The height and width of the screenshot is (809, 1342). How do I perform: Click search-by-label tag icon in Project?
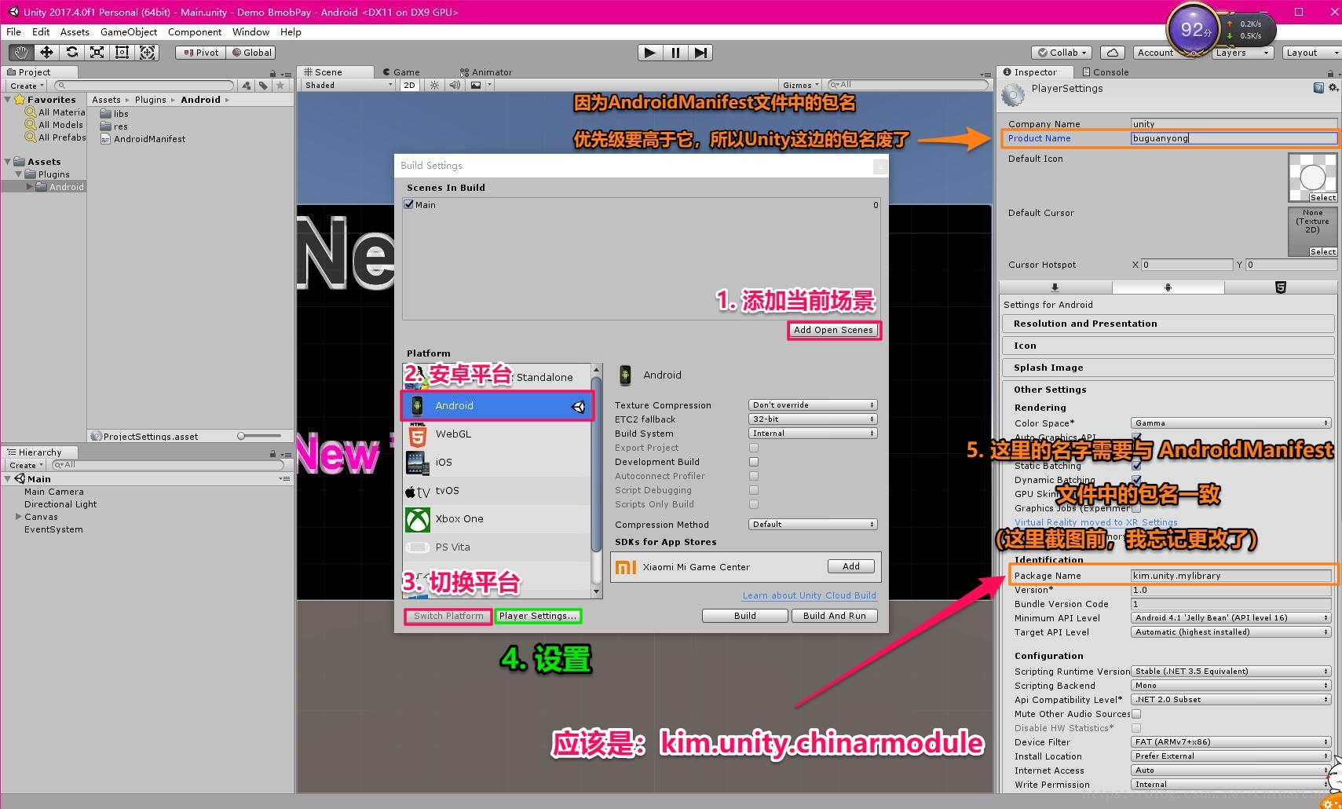[x=263, y=86]
